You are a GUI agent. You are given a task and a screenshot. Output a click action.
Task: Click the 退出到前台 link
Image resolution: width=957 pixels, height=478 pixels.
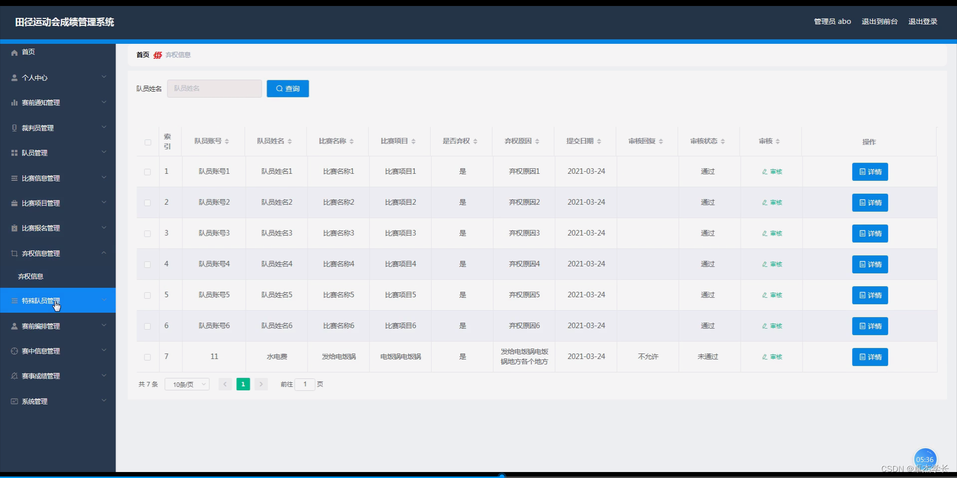pos(879,21)
